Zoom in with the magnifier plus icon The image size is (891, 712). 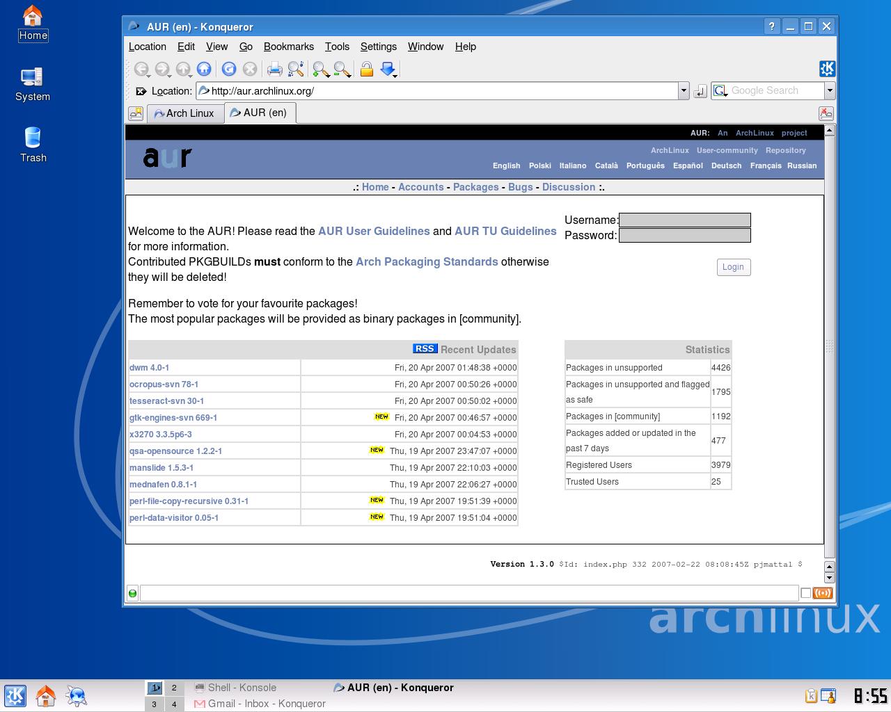pos(321,69)
